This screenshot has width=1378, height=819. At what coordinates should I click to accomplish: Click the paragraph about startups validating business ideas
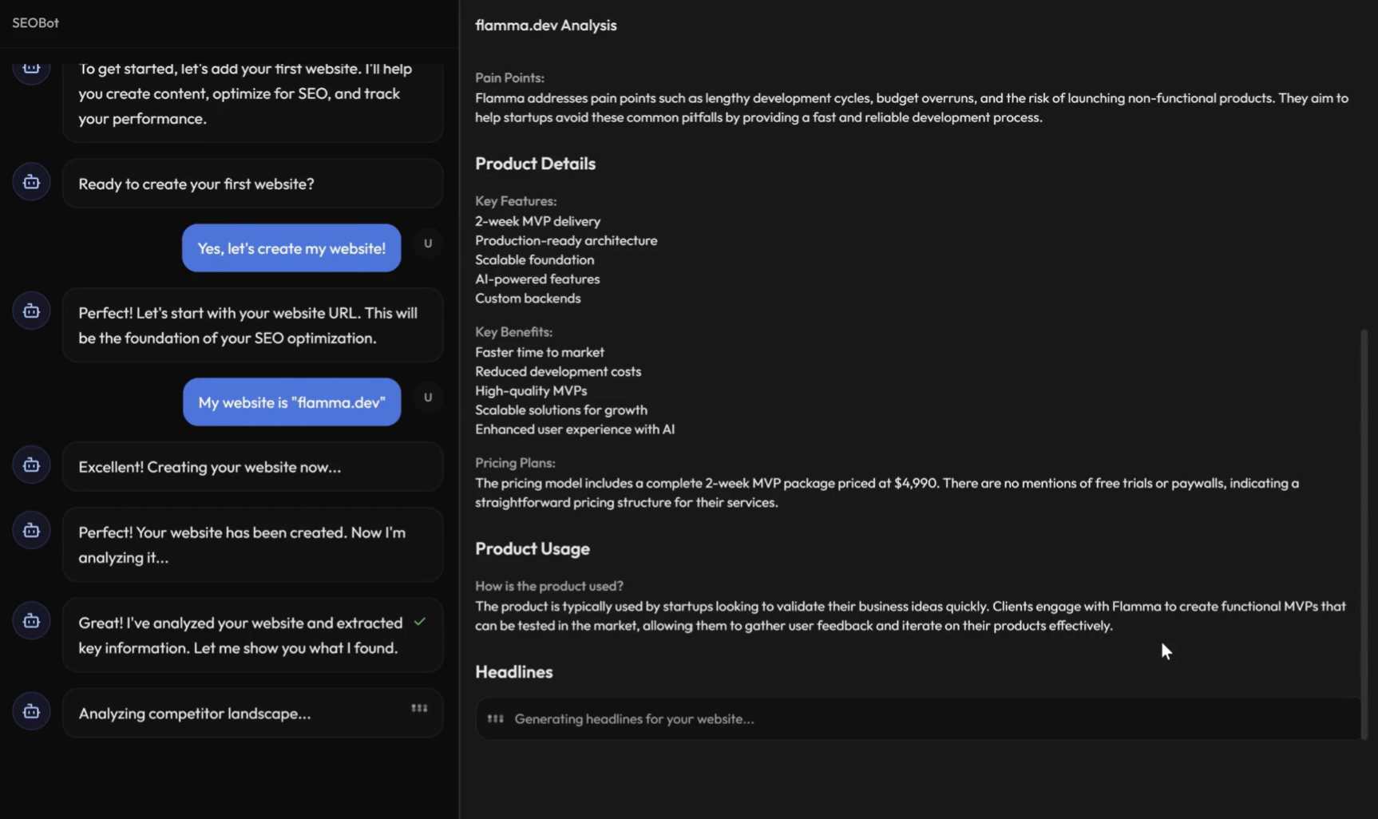910,615
